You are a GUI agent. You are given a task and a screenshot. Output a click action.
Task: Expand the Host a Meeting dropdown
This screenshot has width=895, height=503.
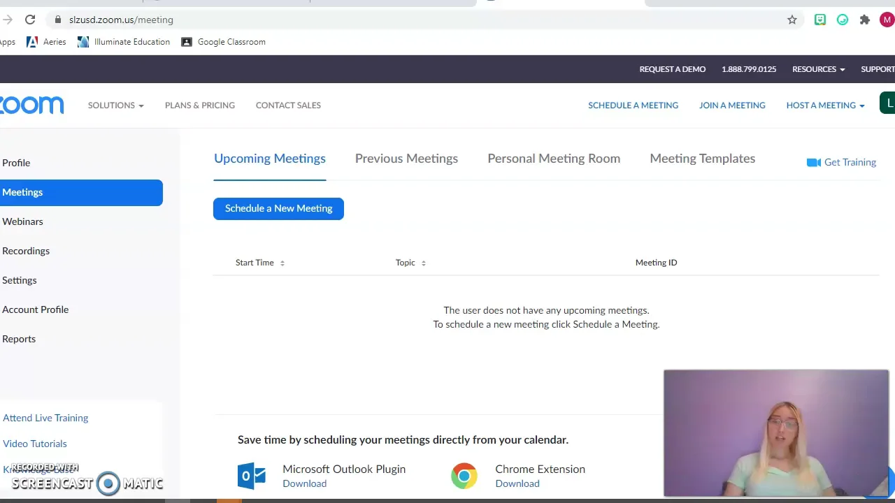coord(825,105)
